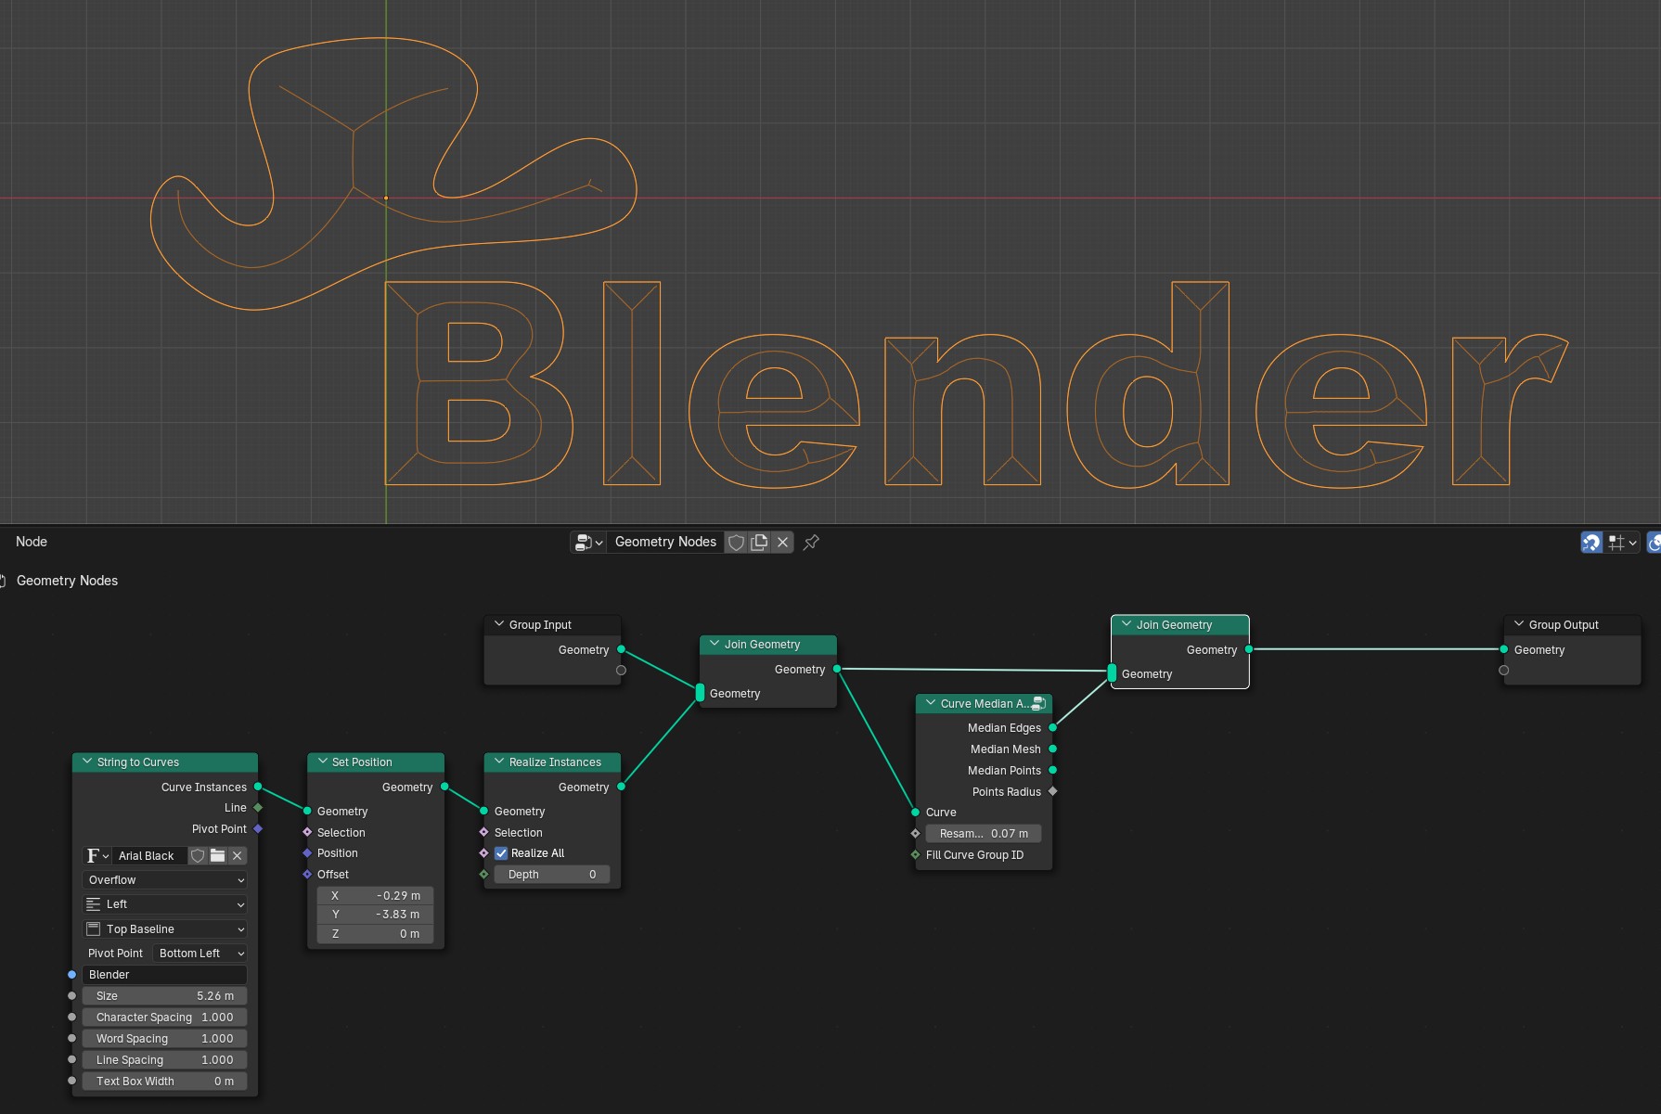This screenshot has height=1114, width=1661.
Task: Click the Geometry Nodes name field
Action: click(x=665, y=543)
